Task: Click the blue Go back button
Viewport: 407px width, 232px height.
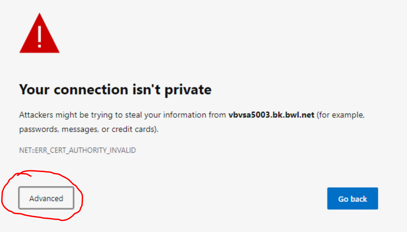Action: tap(352, 199)
